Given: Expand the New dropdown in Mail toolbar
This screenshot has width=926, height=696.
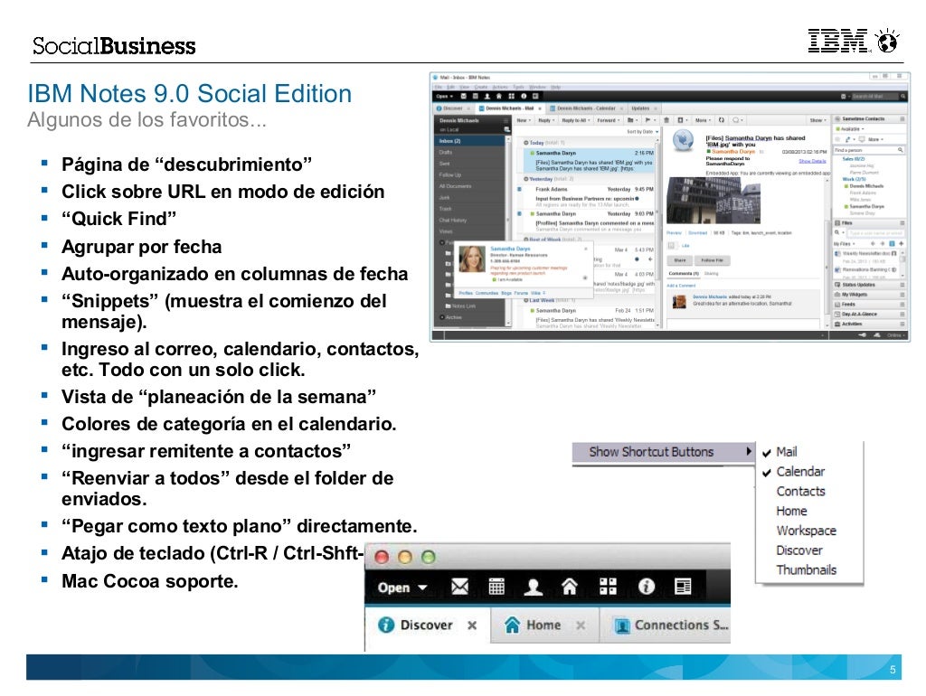Looking at the screenshot, I should pyautogui.click(x=524, y=120).
